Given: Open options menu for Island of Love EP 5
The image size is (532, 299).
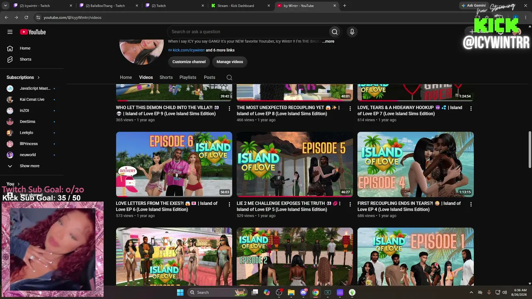Looking at the screenshot, I should coord(350,204).
